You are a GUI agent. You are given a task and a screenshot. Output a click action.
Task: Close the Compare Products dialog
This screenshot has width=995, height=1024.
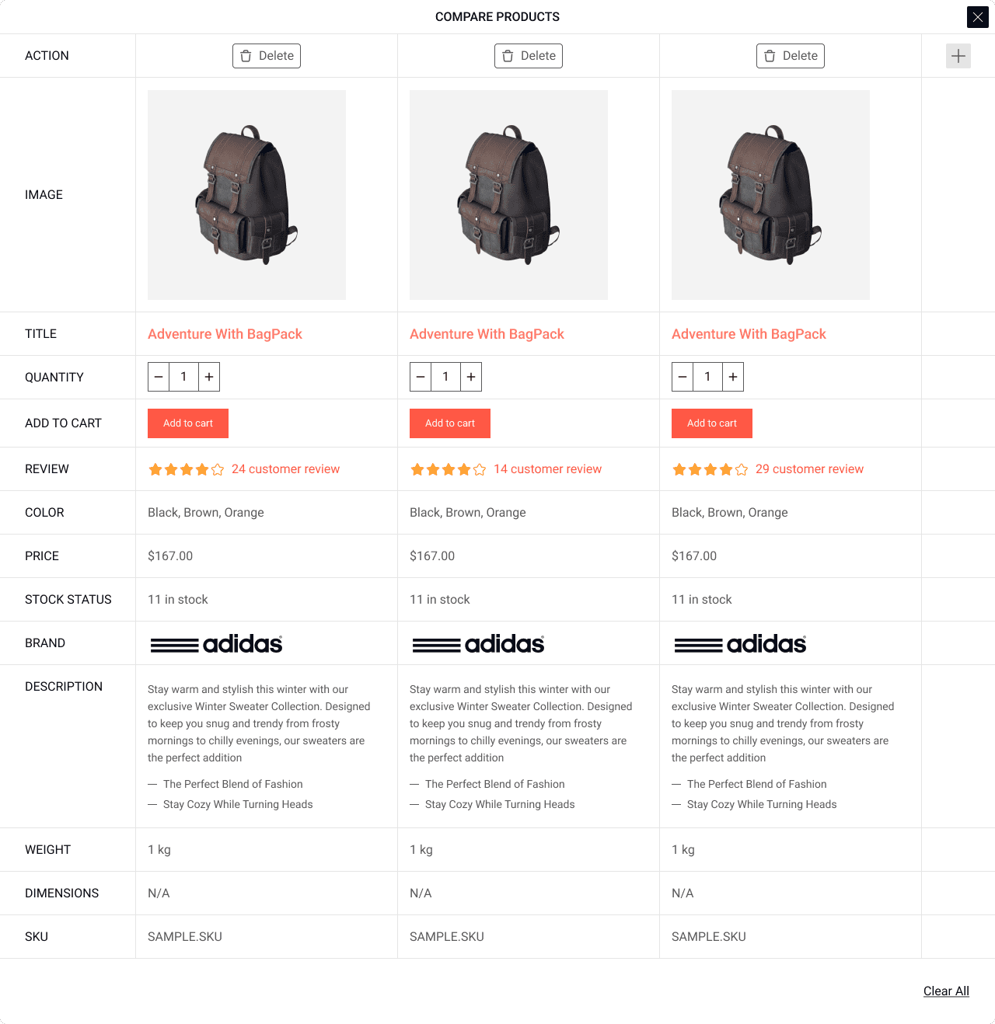click(x=977, y=17)
